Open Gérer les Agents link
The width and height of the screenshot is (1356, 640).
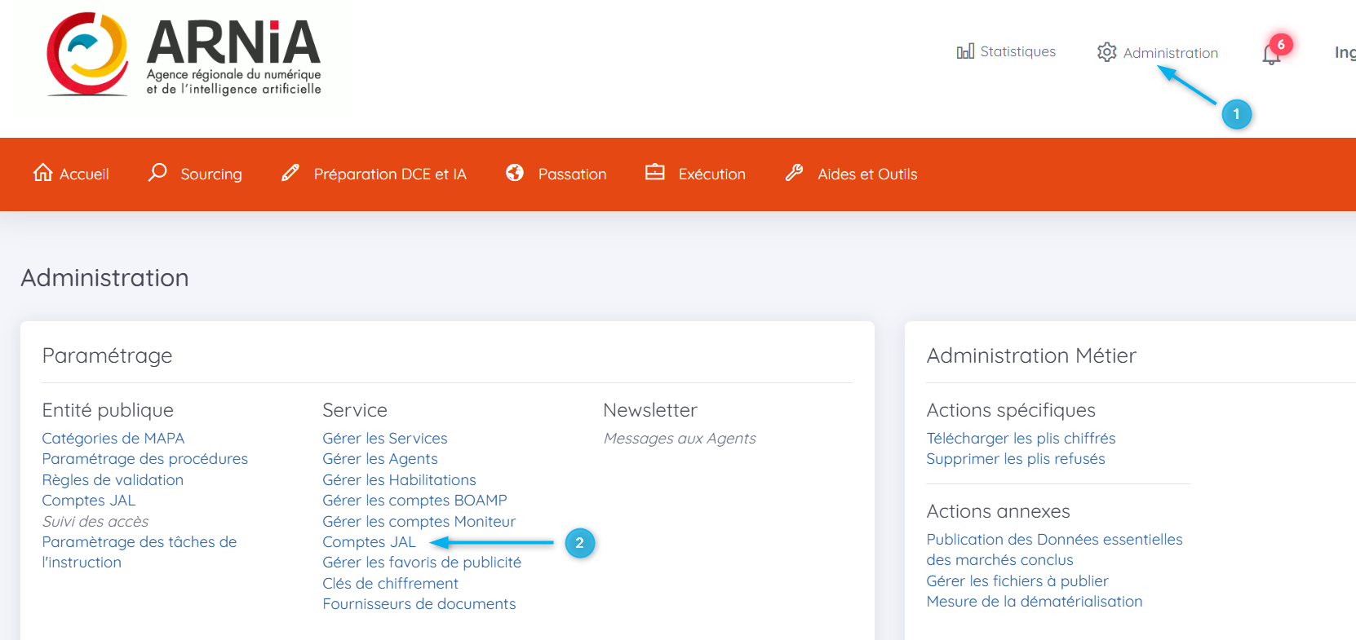click(x=380, y=459)
